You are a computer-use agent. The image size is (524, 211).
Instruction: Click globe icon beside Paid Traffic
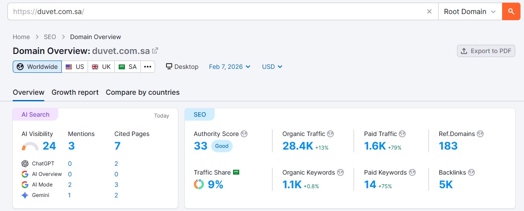402,134
